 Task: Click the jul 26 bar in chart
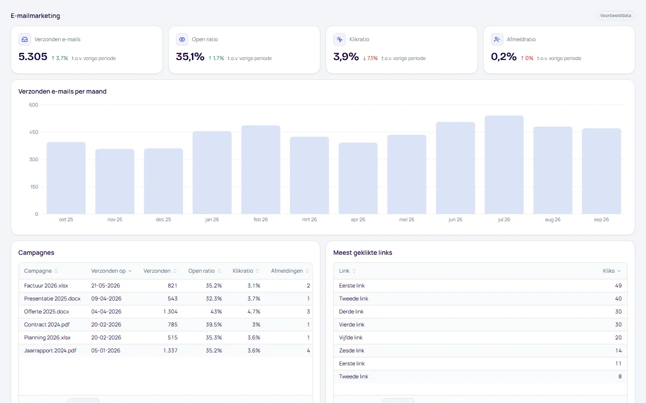(x=504, y=165)
